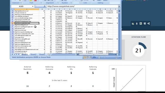Click the 55% zoom level button
The image size is (165, 93).
coord(94,57)
